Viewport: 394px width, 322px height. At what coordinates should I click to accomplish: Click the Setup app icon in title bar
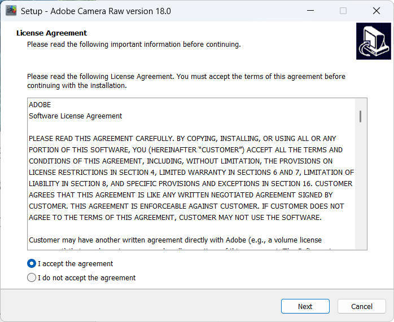coord(11,11)
